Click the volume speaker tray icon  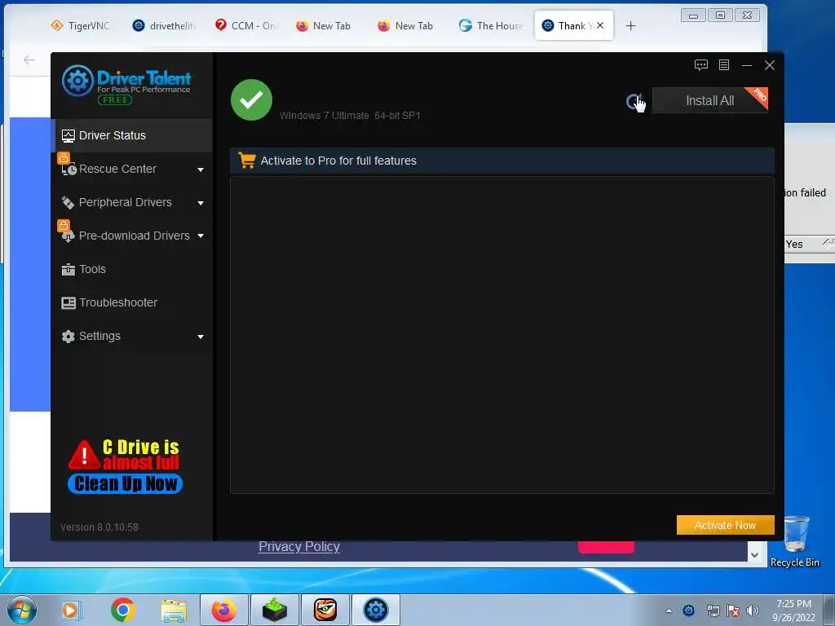click(752, 611)
